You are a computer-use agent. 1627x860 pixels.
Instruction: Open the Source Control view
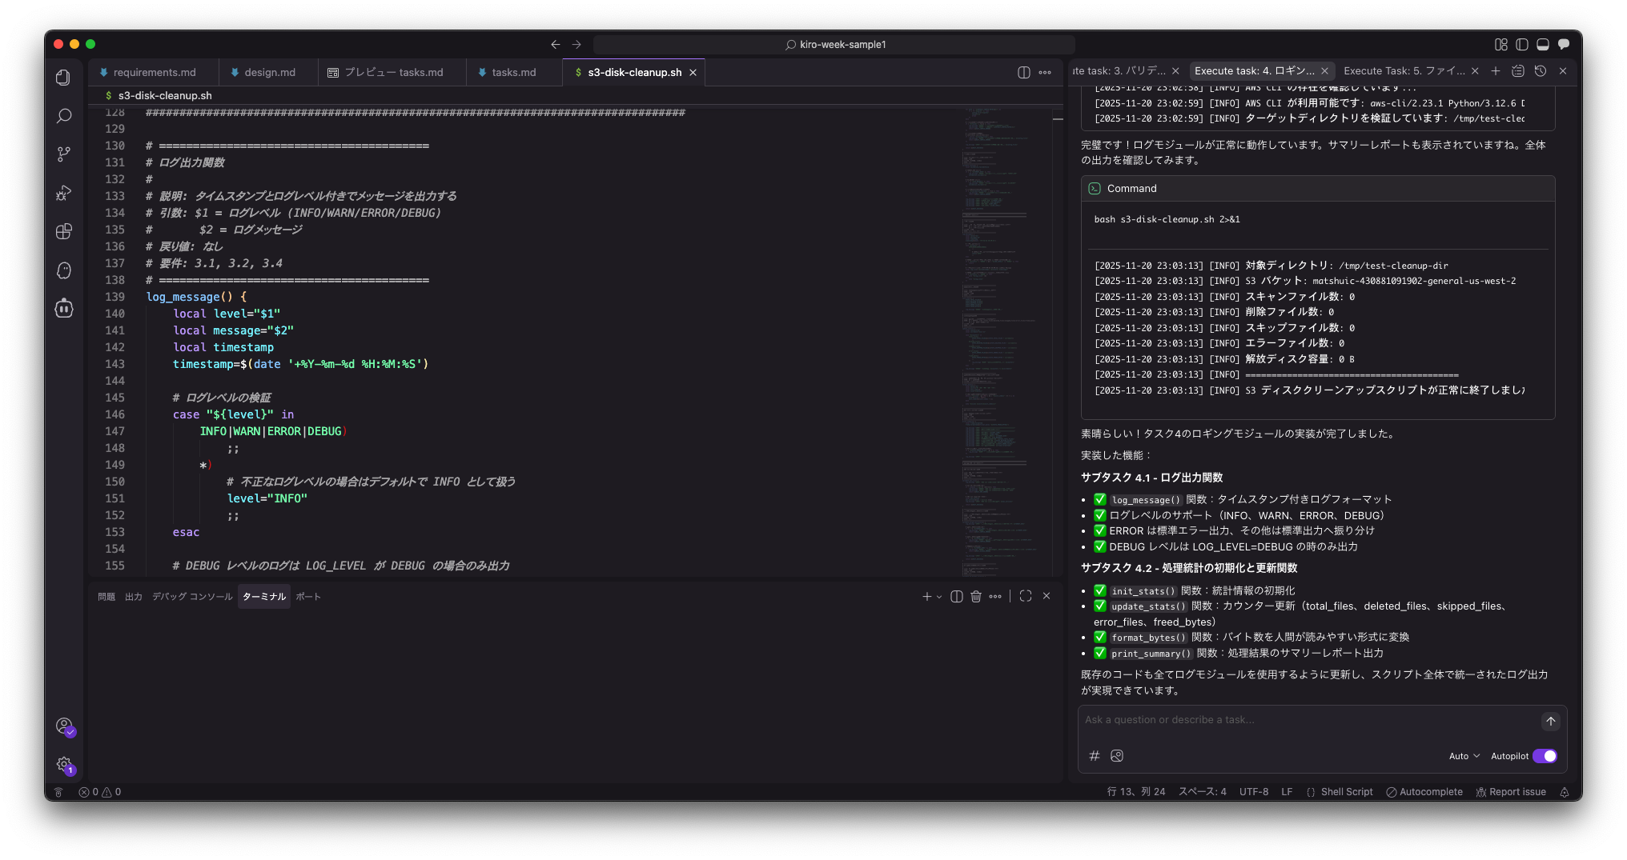tap(64, 154)
